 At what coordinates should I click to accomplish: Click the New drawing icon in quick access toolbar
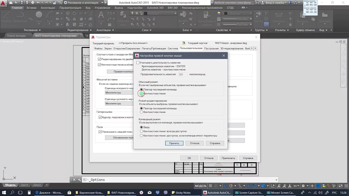coord(11,2)
